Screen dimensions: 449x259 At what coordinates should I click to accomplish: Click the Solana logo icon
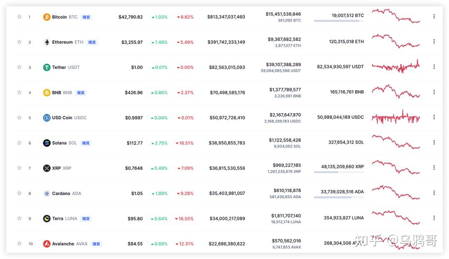[47, 143]
